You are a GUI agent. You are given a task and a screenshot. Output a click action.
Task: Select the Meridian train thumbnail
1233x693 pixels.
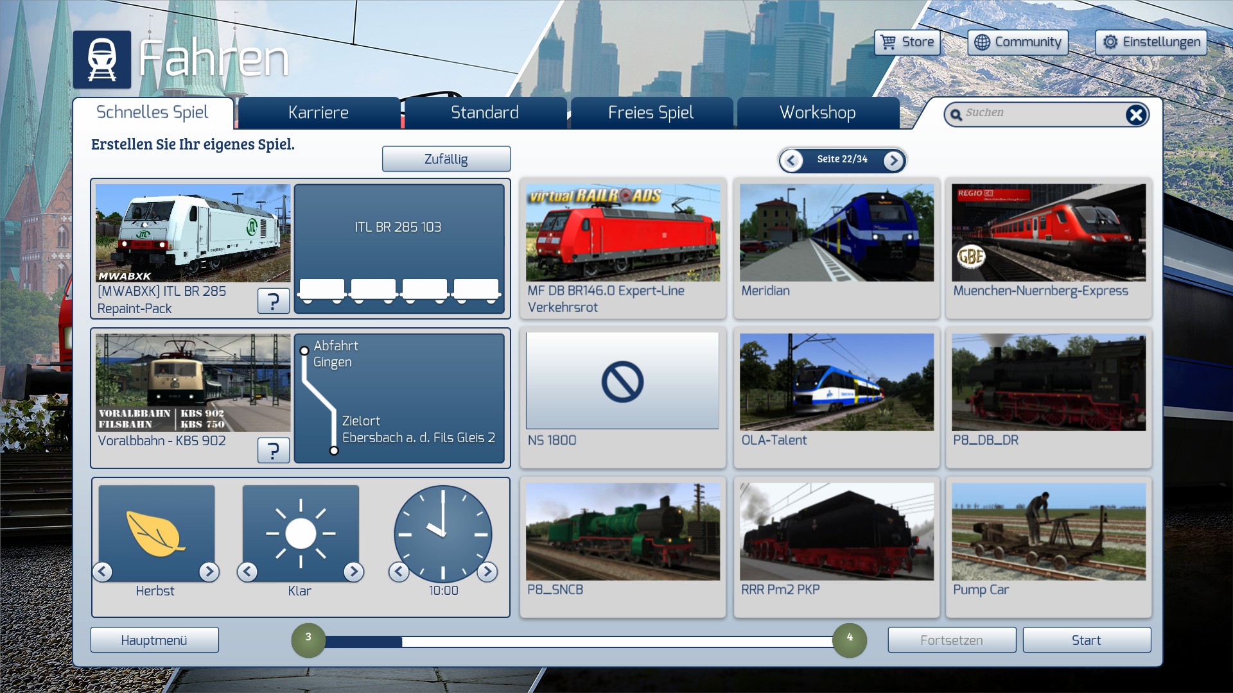(x=836, y=233)
